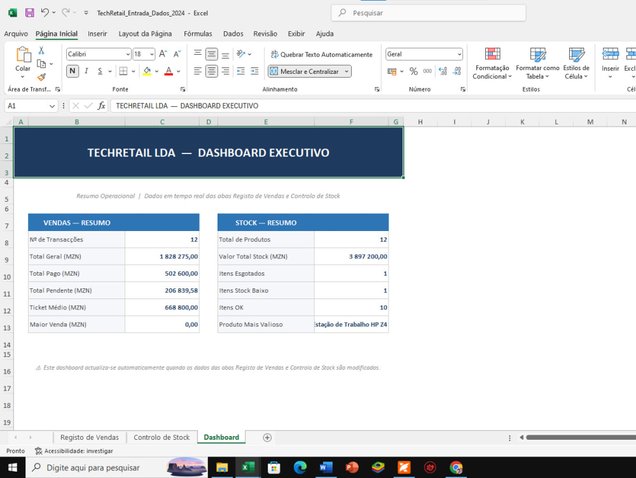Open the Calibri font name dropdown
This screenshot has width=636, height=478.
click(128, 54)
